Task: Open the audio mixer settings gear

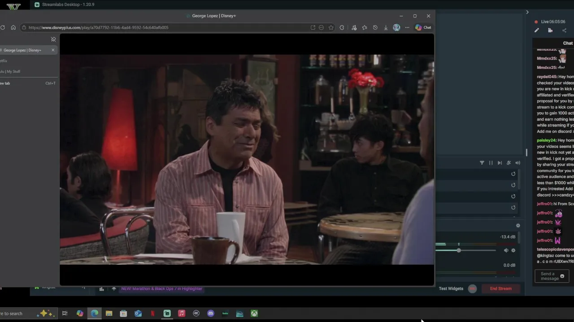Action: point(518,226)
